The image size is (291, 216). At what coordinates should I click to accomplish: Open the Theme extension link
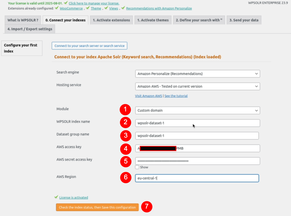click(x=96, y=8)
